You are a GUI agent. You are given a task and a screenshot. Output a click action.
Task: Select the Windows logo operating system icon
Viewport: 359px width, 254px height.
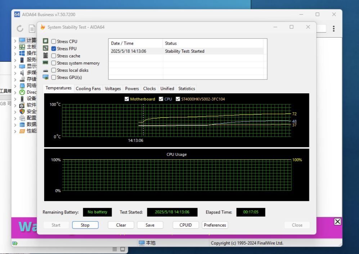click(x=22, y=53)
